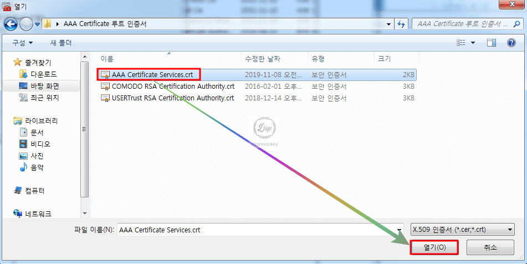527x264 pixels.
Task: Click navigation pane scrollbar down arrow
Action: coord(85,213)
